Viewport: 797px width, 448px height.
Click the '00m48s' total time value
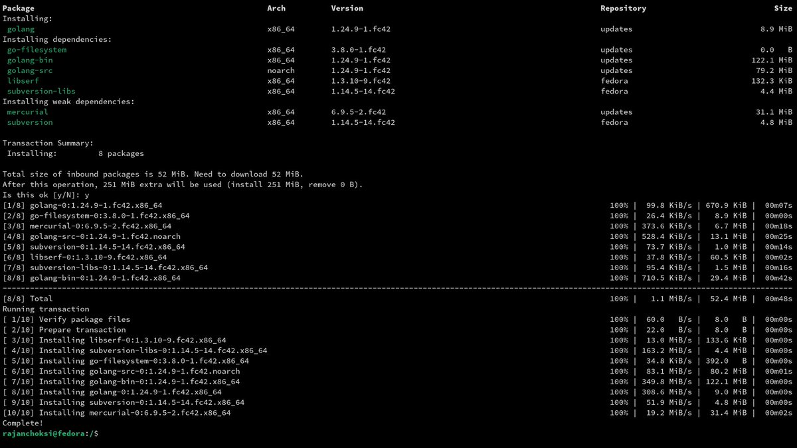(778, 299)
